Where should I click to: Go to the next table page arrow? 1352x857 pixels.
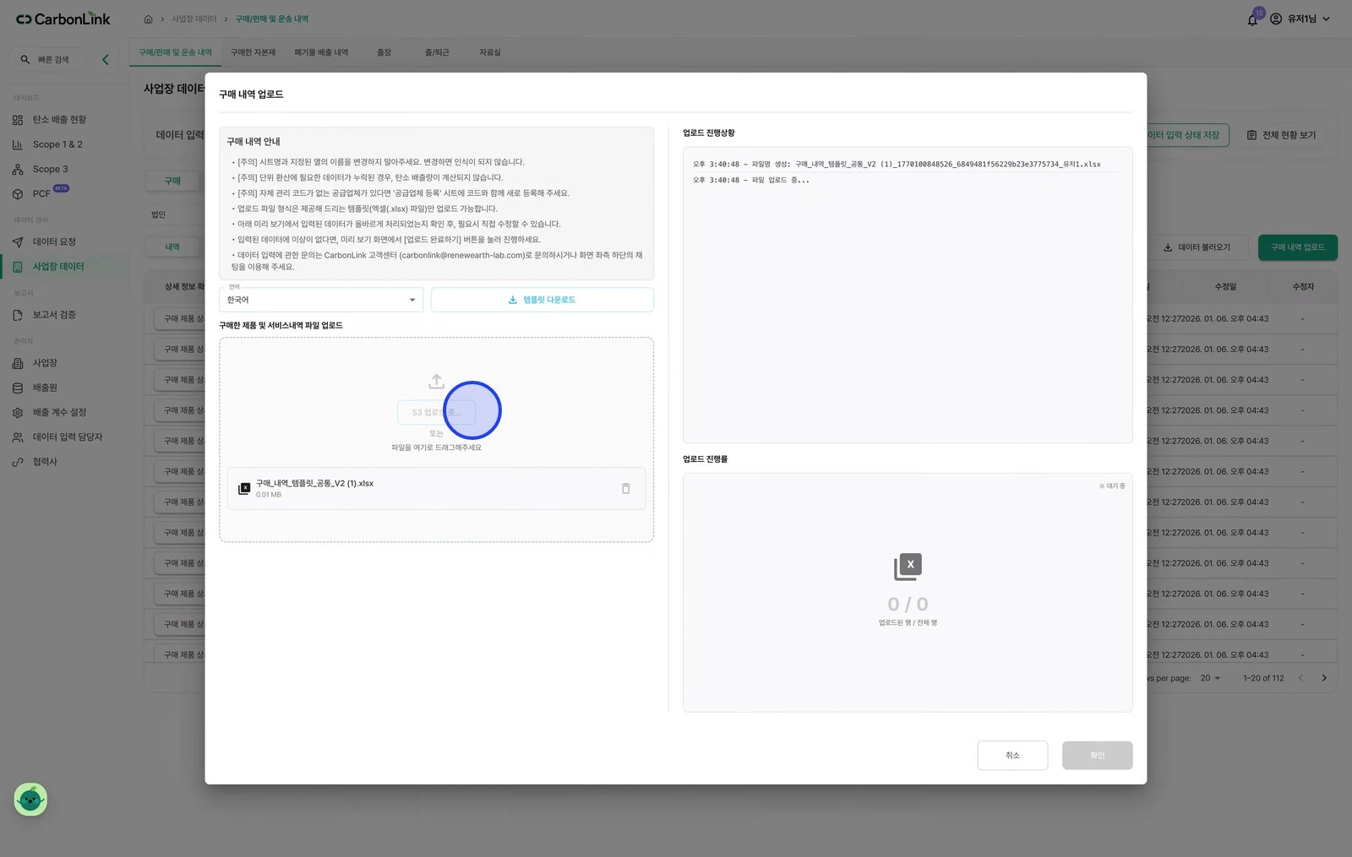[x=1324, y=678]
